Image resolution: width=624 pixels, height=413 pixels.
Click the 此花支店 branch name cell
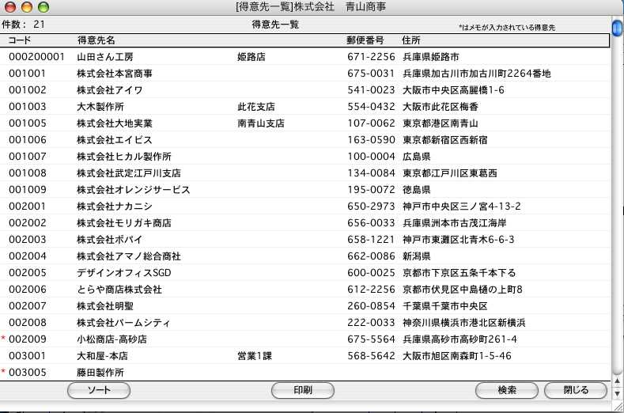click(x=255, y=107)
